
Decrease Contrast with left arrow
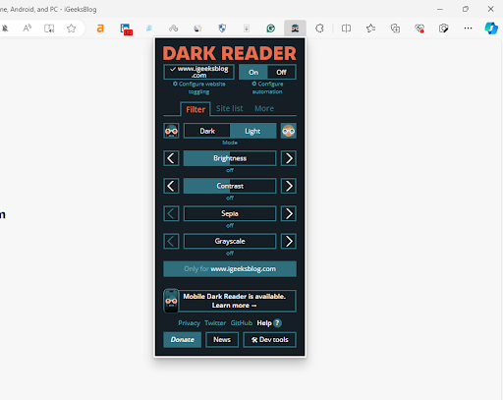pos(171,186)
